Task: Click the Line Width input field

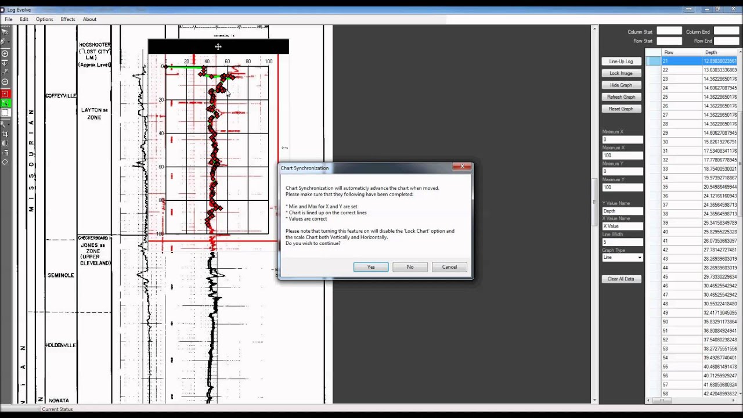Action: [x=622, y=242]
